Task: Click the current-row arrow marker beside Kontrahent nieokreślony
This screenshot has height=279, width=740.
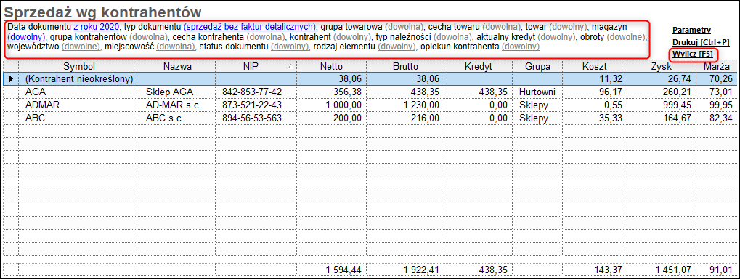Action: [x=11, y=79]
